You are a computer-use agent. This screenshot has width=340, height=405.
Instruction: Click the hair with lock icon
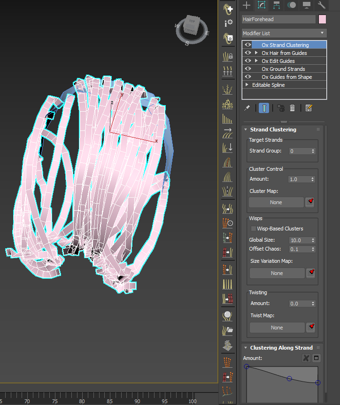[x=228, y=56]
